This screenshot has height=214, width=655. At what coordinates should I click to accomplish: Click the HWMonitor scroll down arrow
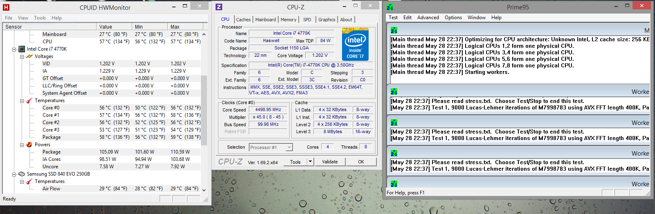coord(204,189)
